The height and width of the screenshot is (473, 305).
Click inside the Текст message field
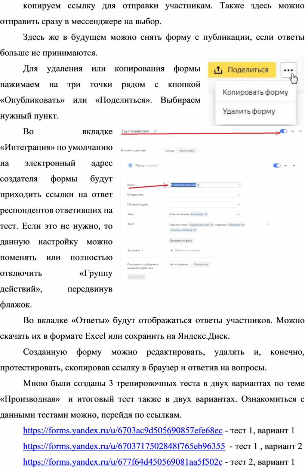click(219, 228)
